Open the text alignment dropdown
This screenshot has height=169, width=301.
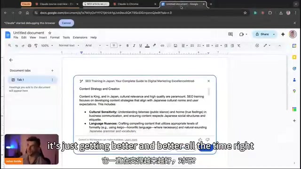click(184, 46)
